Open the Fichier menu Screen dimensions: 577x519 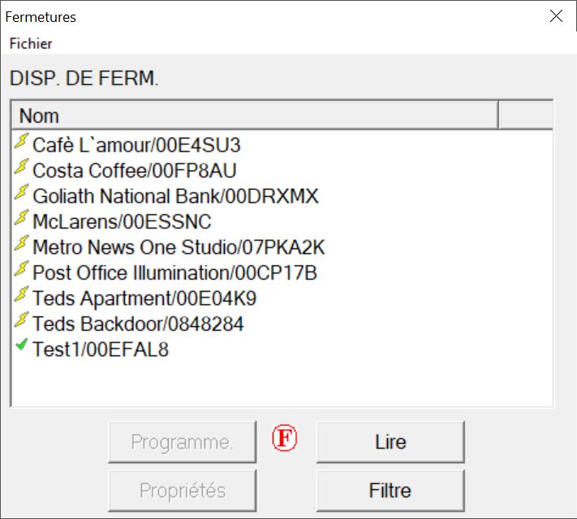(31, 44)
